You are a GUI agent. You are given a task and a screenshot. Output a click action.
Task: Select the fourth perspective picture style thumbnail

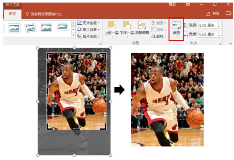[63, 27]
